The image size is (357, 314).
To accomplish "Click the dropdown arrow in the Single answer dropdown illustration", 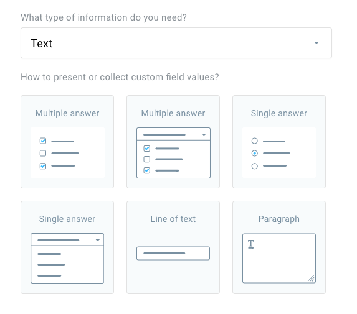I will (x=98, y=241).
